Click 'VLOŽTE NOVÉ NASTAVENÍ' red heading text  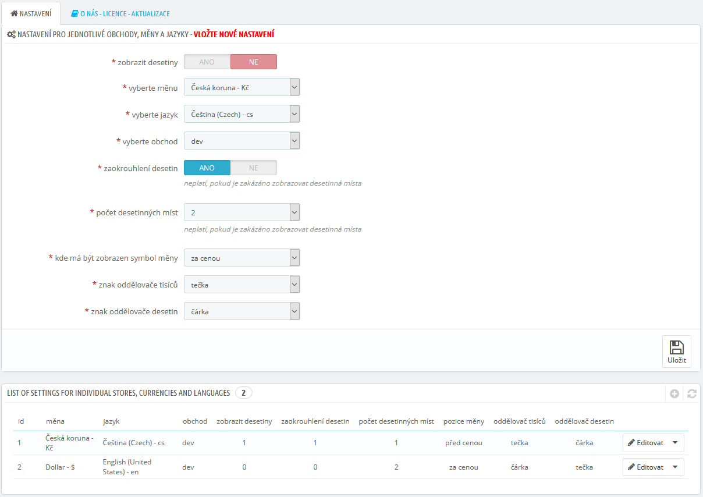coord(234,34)
